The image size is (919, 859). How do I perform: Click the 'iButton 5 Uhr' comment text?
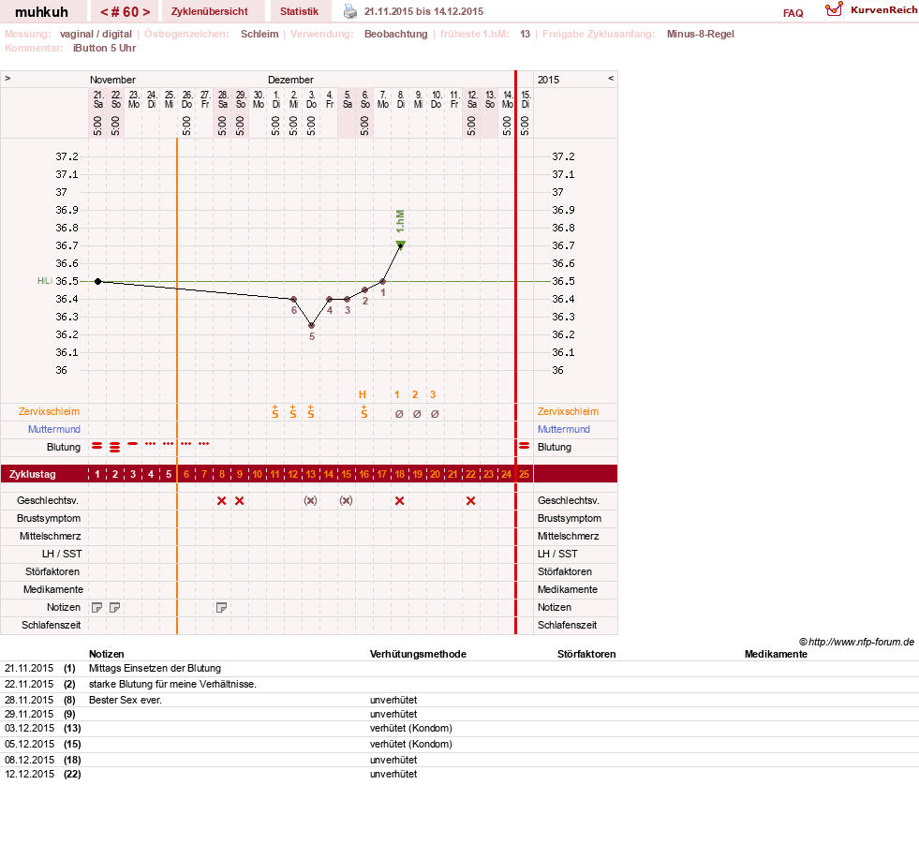[x=104, y=48]
